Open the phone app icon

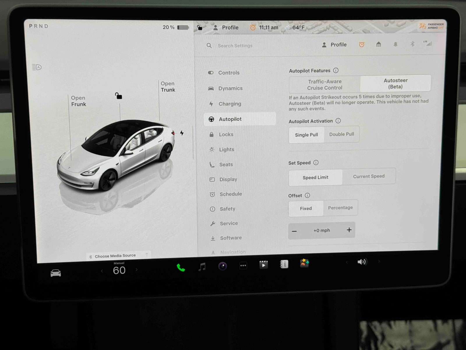tap(181, 267)
